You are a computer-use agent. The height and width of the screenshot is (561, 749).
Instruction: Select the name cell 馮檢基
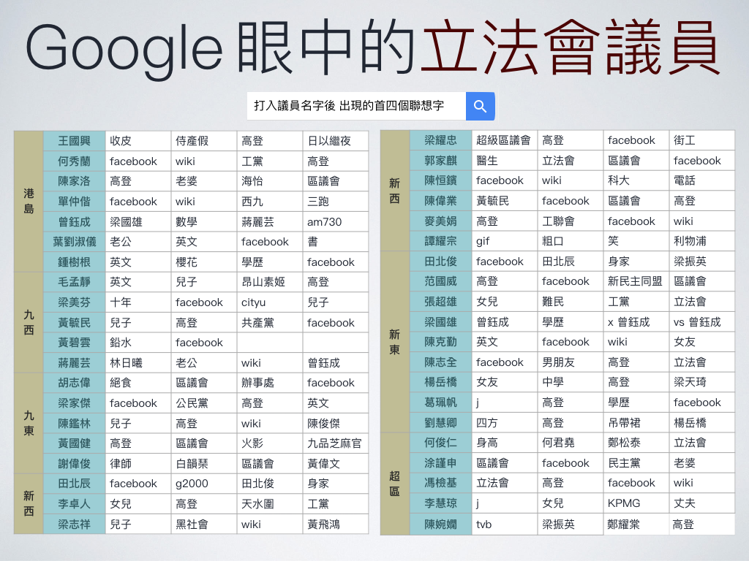pos(440,484)
